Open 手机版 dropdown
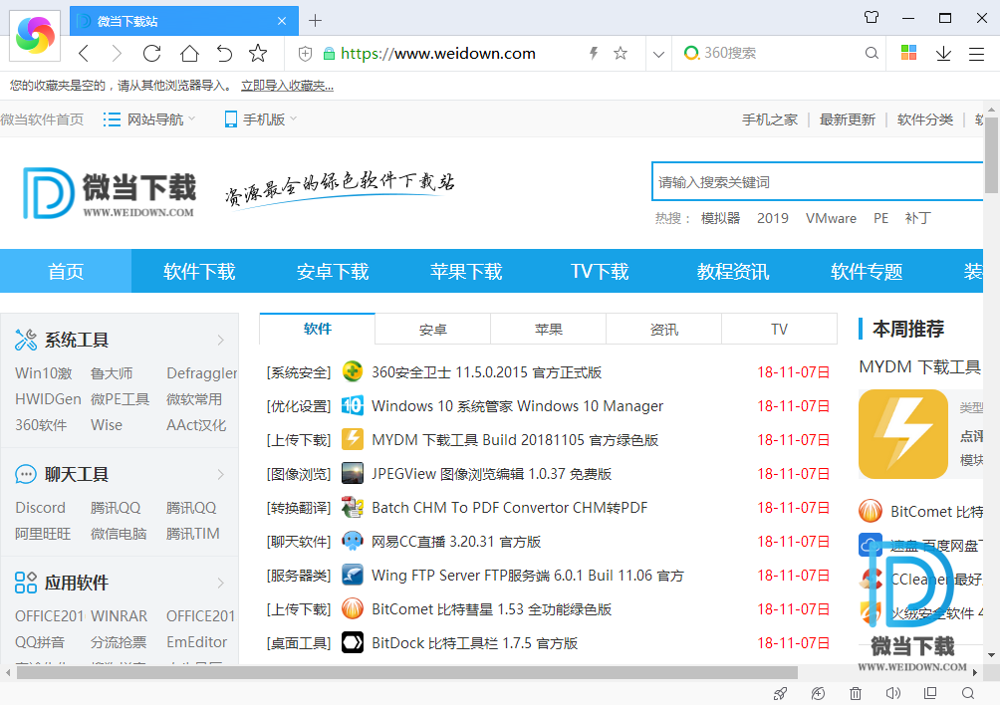The width and height of the screenshot is (1000, 705). [x=261, y=119]
